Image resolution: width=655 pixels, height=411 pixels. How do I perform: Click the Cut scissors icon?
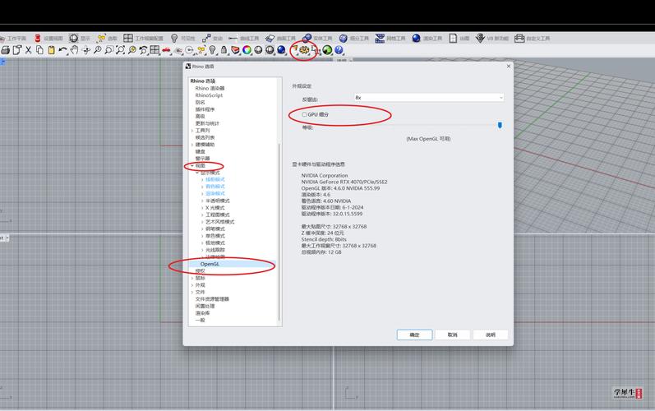click(x=29, y=50)
